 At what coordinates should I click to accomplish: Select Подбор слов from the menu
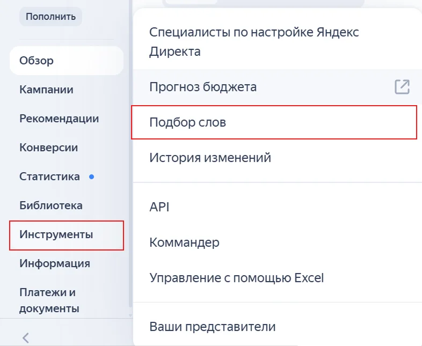[187, 122]
